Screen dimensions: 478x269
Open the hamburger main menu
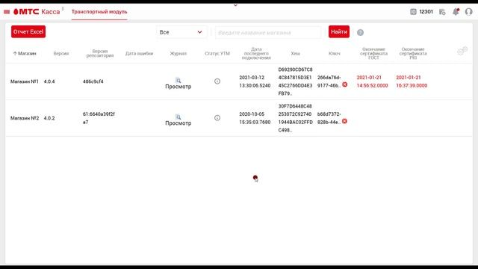(x=7, y=12)
